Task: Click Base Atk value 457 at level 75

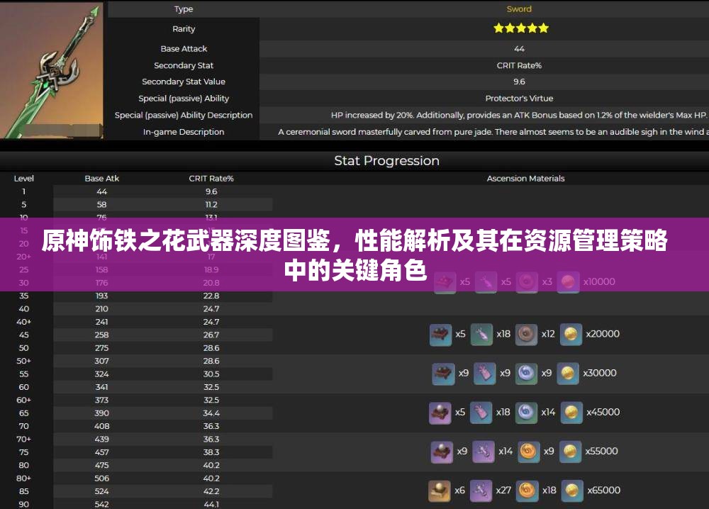Action: pyautogui.click(x=101, y=452)
